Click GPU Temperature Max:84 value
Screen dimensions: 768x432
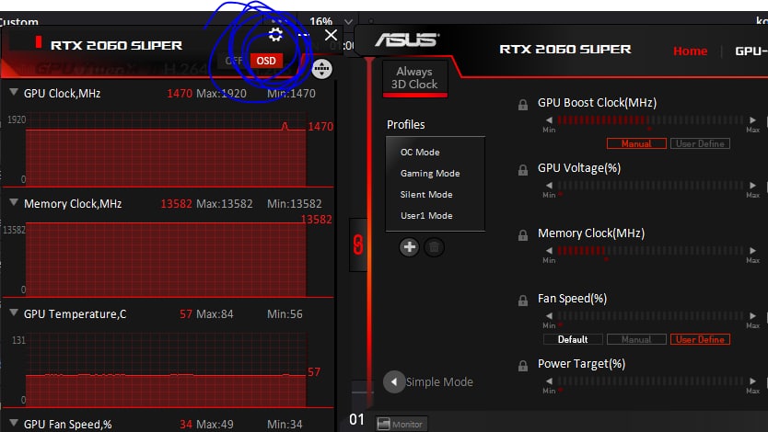pyautogui.click(x=215, y=314)
